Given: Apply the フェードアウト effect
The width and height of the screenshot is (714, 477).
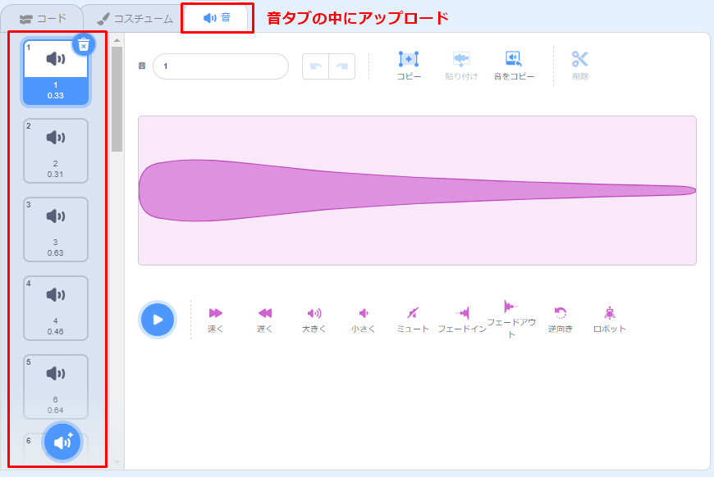Looking at the screenshot, I should 511,319.
